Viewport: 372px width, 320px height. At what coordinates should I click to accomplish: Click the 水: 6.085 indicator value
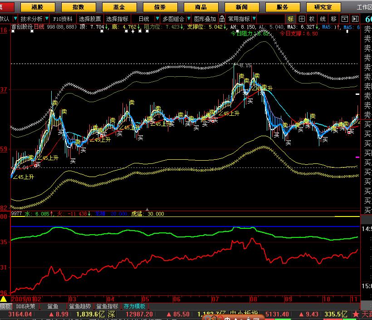pyautogui.click(x=39, y=214)
